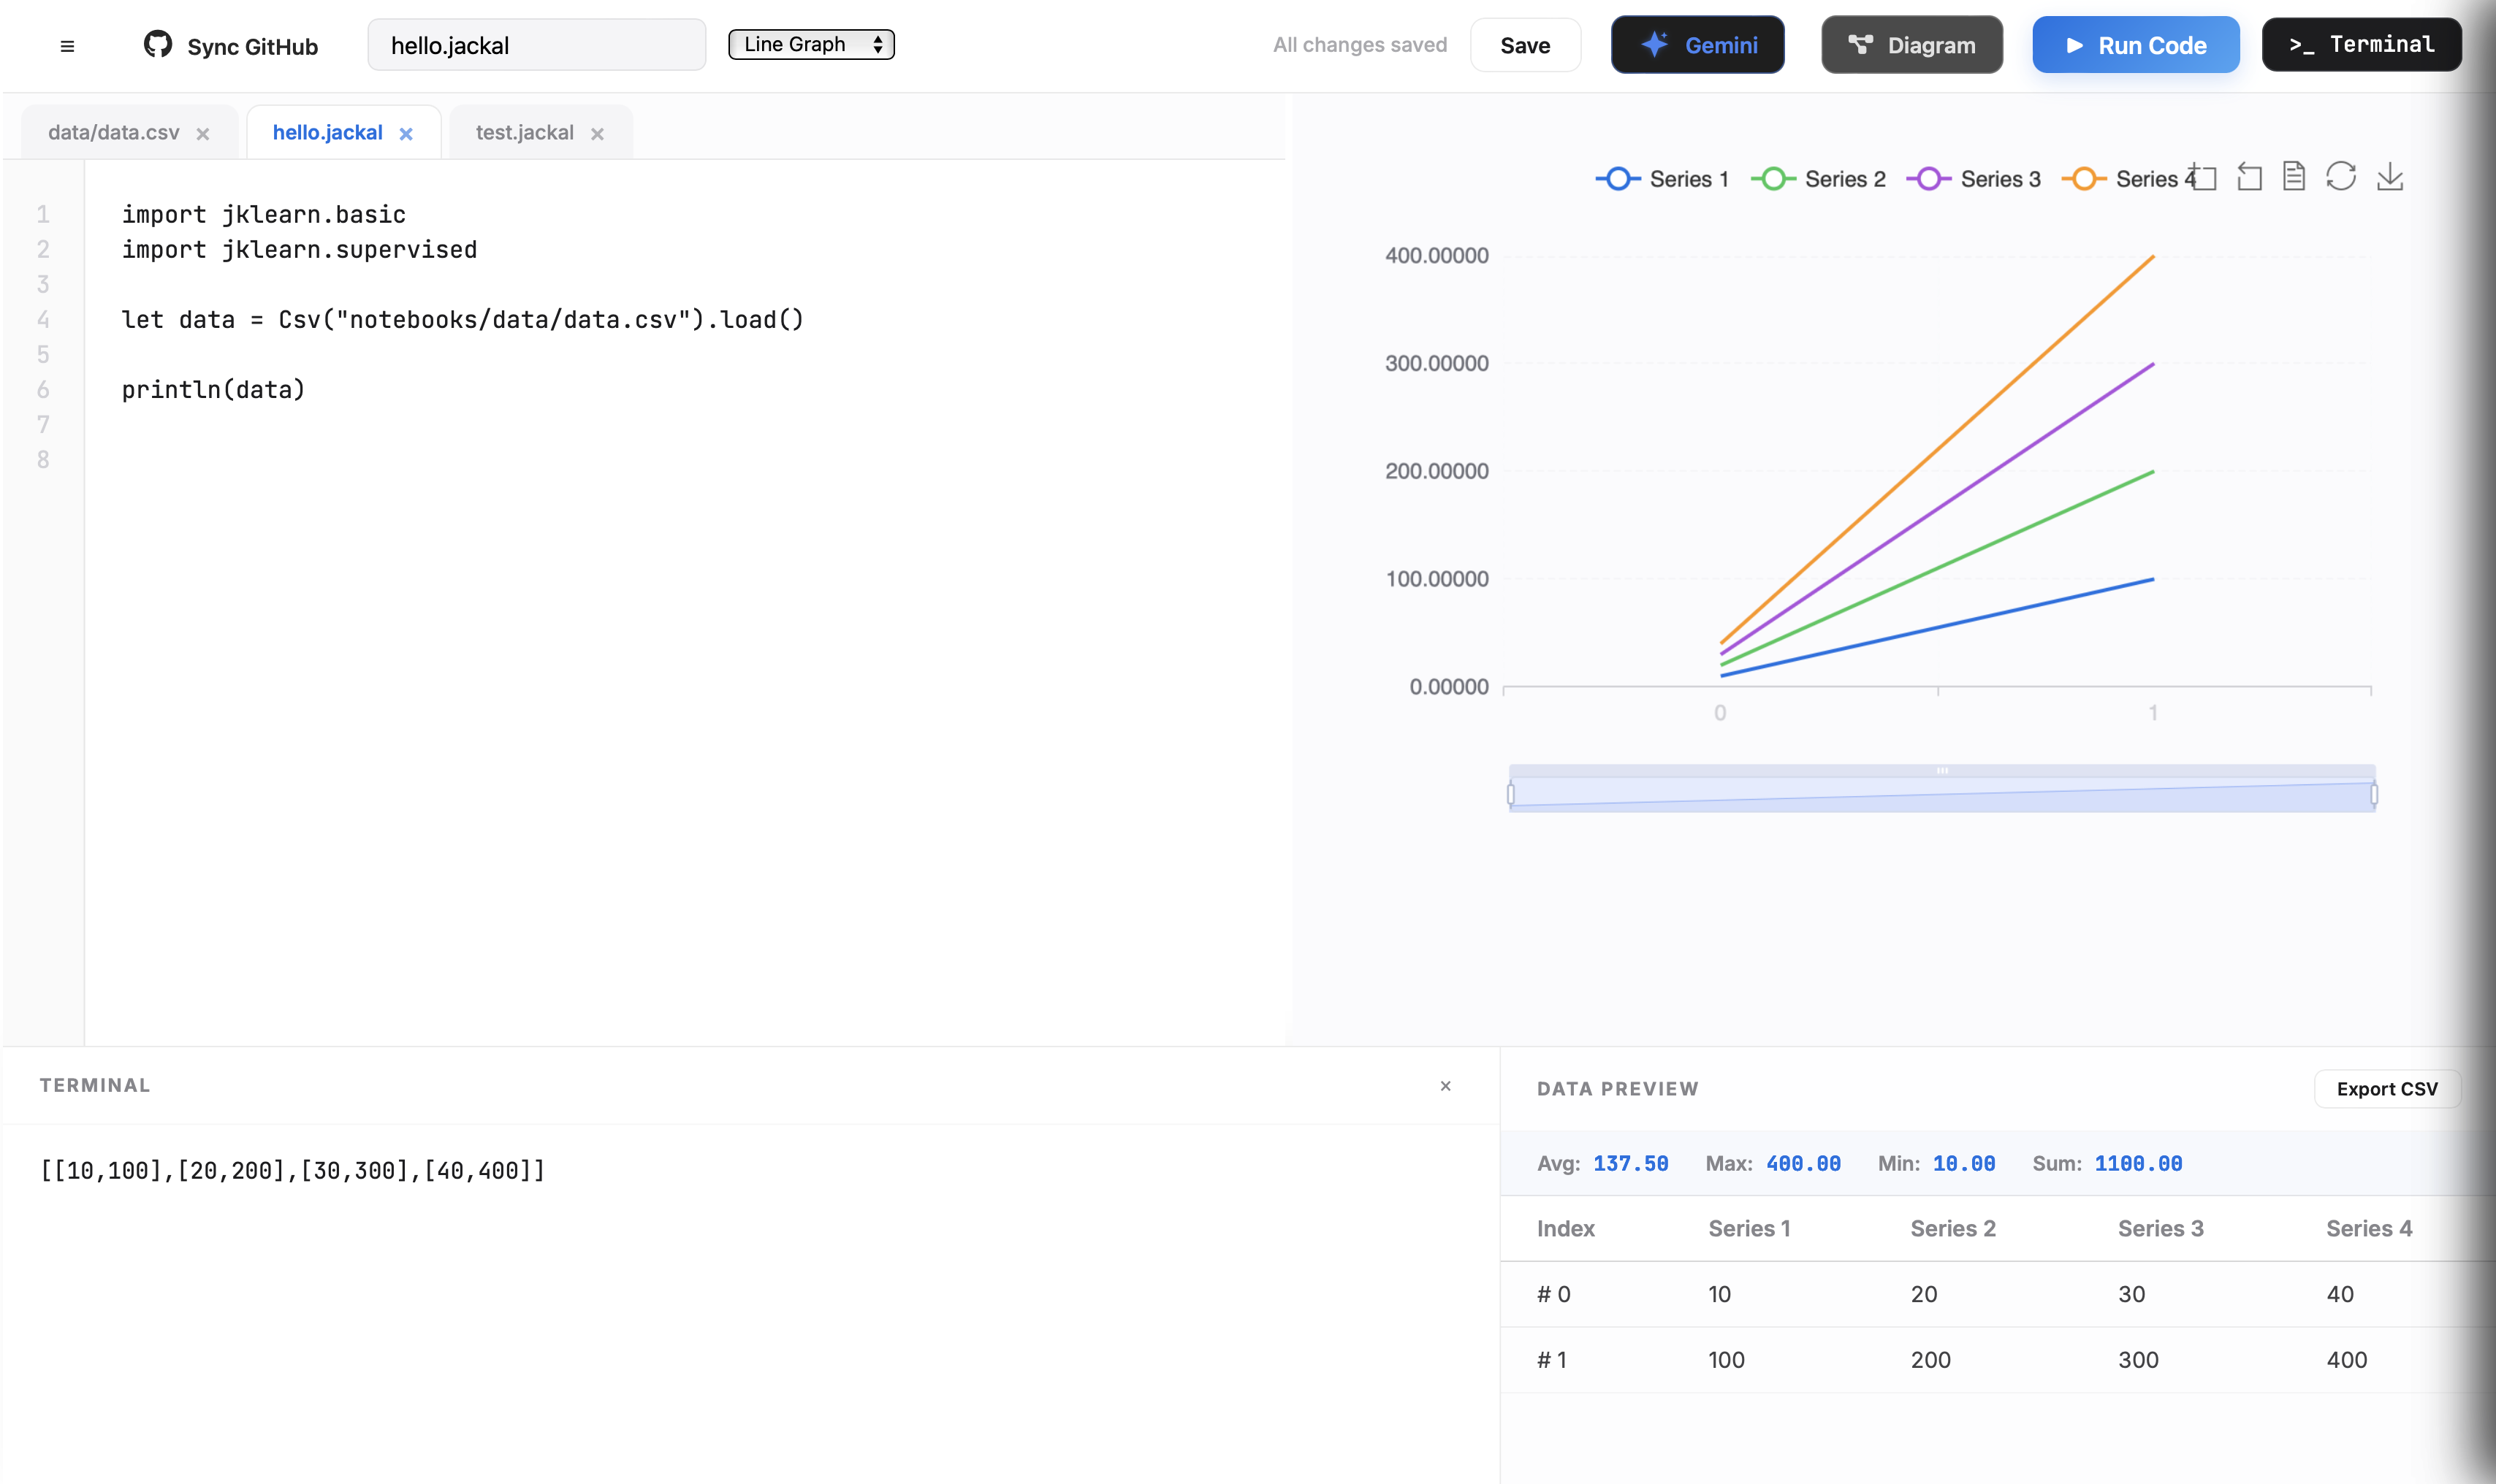
Task: Switch to the test.jackal tab
Action: (x=524, y=133)
